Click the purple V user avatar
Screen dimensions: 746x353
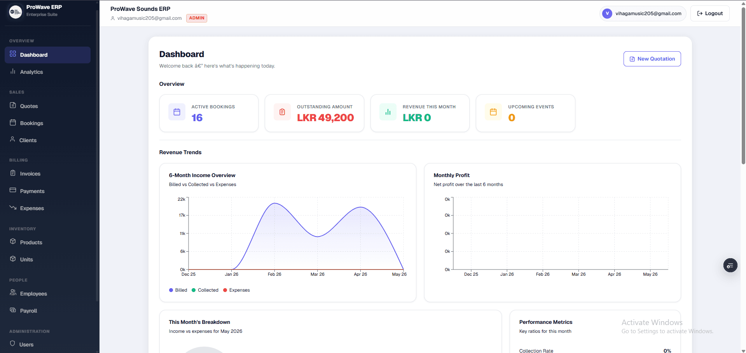pos(607,14)
